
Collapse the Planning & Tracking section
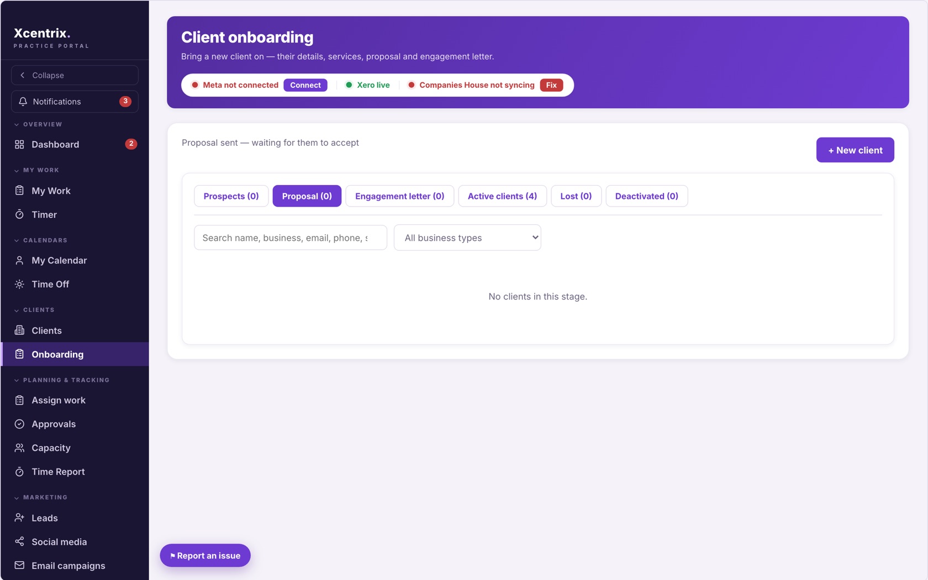(61, 380)
